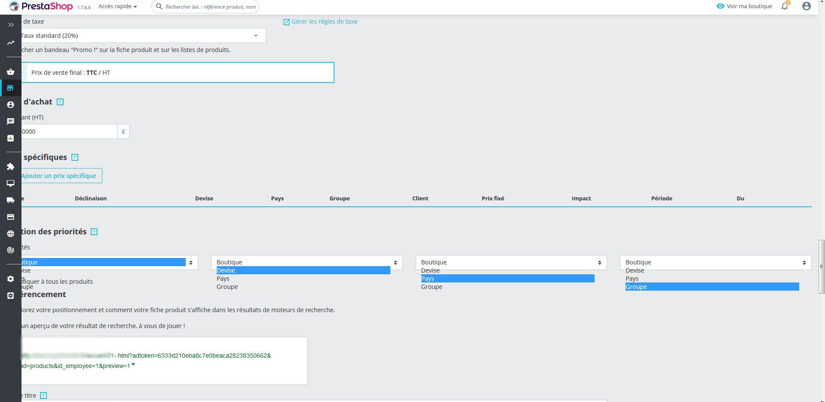Open Customers via the person icon
This screenshot has width=825, height=402.
(x=11, y=104)
